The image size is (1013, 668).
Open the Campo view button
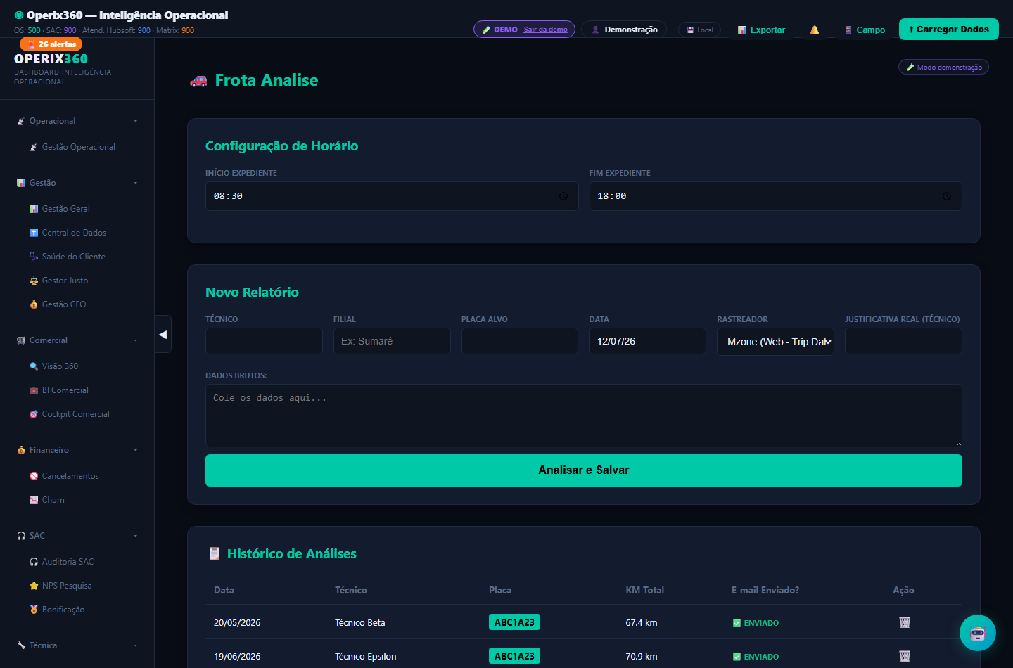point(865,30)
